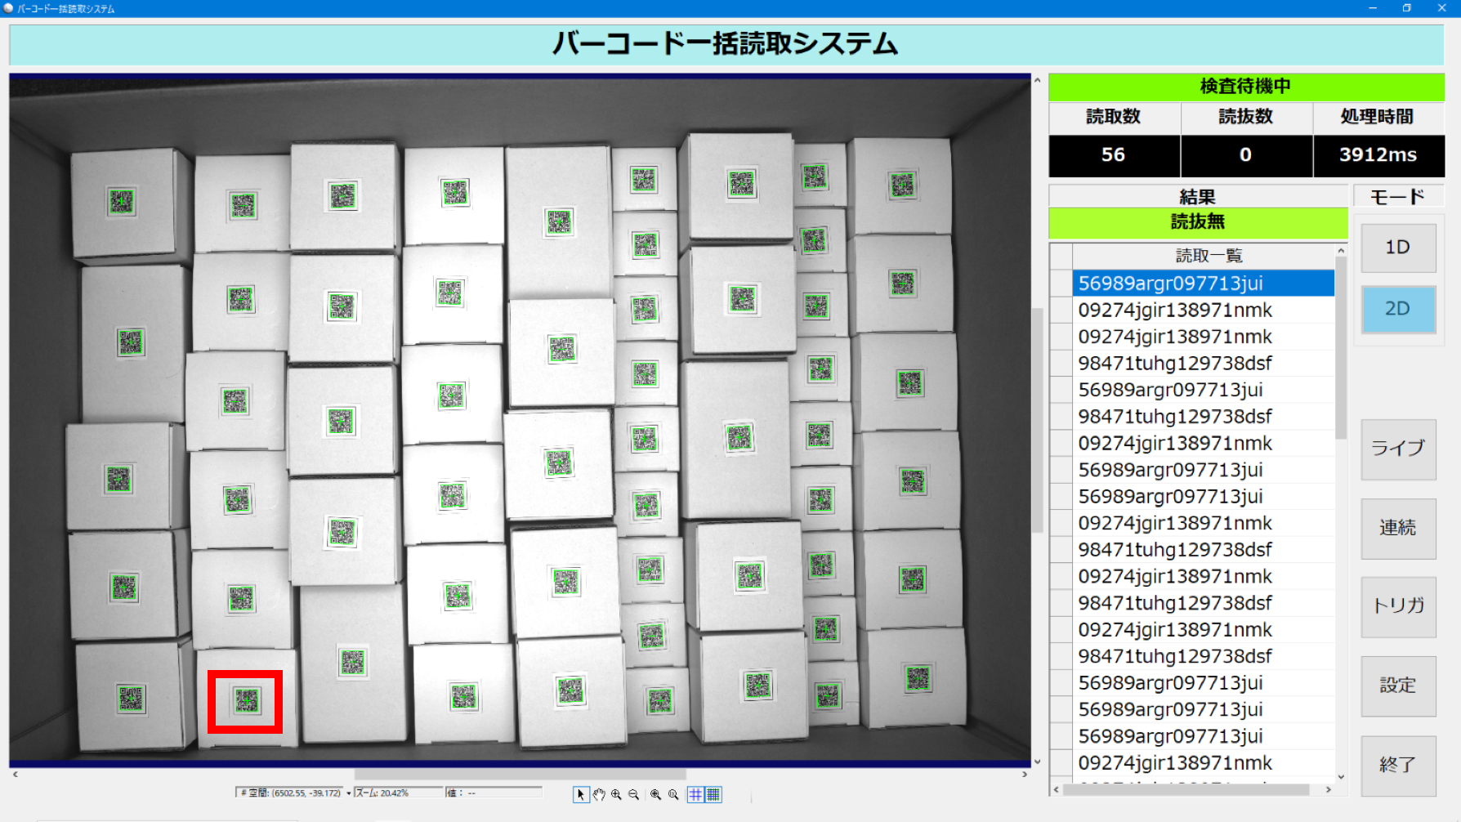This screenshot has height=822, width=1461.
Task: Click the 連続 continuous reading button
Action: (x=1398, y=528)
